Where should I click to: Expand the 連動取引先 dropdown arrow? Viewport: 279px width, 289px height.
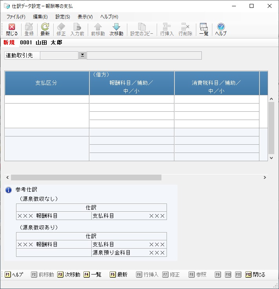[82, 55]
